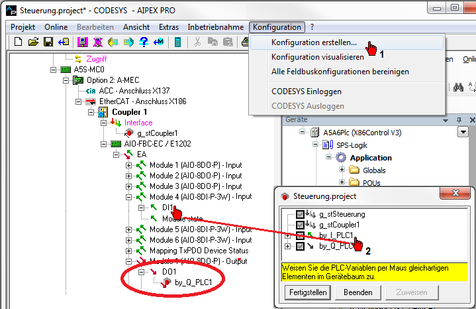Toggle the g_stCoupler1 checkbox in dialog
This screenshot has height=309, width=476.
(300, 225)
